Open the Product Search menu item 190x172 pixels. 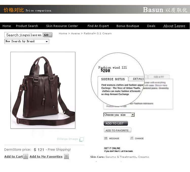pos(27,26)
